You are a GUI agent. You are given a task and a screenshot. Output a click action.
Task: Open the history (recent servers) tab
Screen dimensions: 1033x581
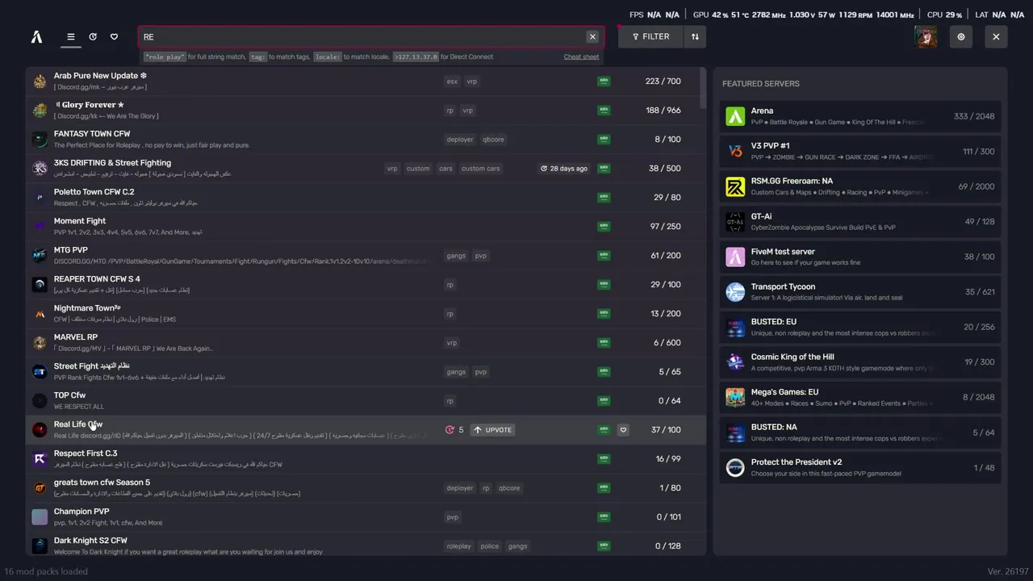[93, 36]
